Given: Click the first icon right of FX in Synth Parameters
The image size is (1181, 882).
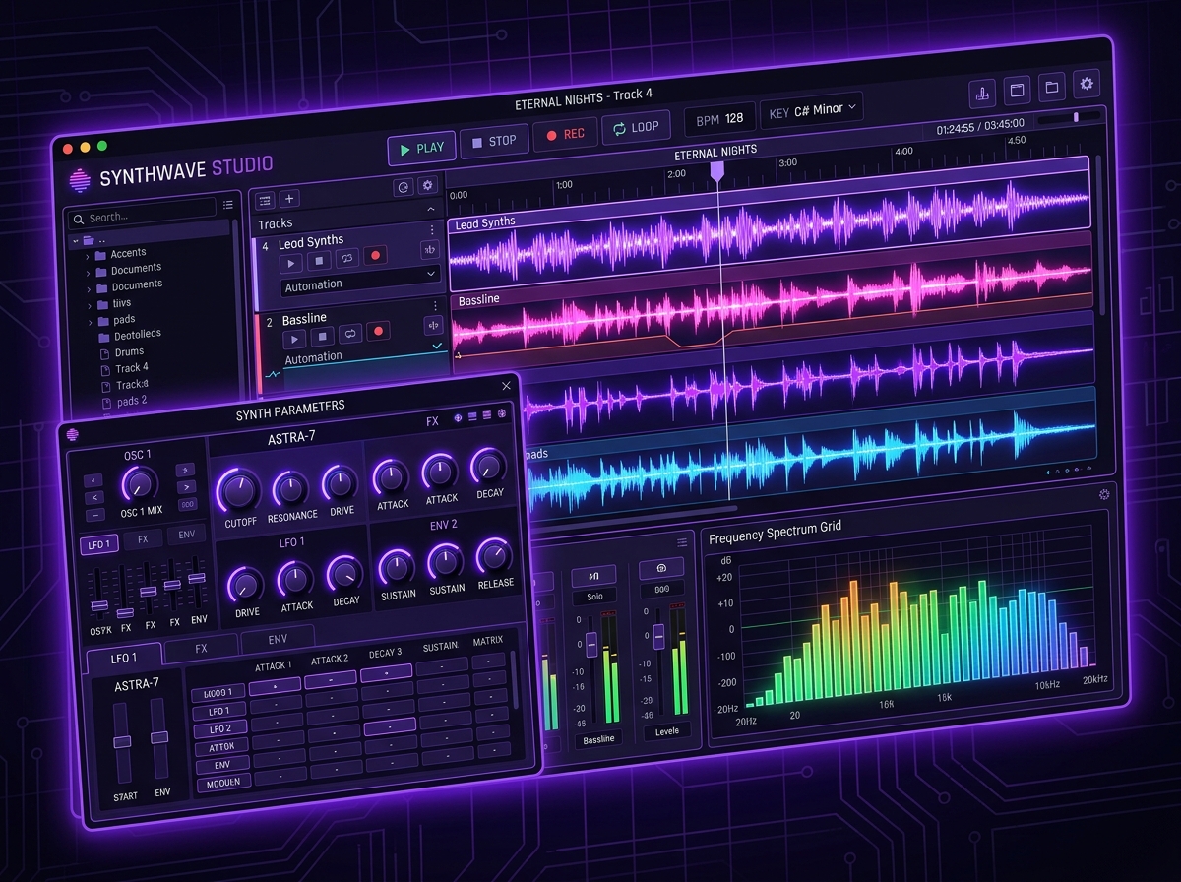Looking at the screenshot, I should (459, 418).
